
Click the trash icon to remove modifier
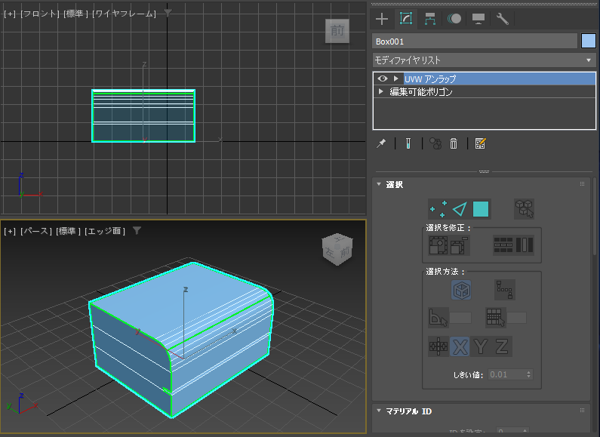454,143
